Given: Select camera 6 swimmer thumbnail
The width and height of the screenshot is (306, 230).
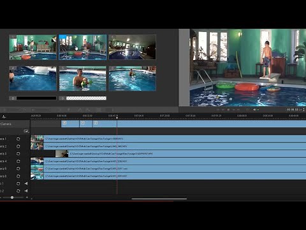Looking at the screenshot, I should pyautogui.click(x=133, y=79).
